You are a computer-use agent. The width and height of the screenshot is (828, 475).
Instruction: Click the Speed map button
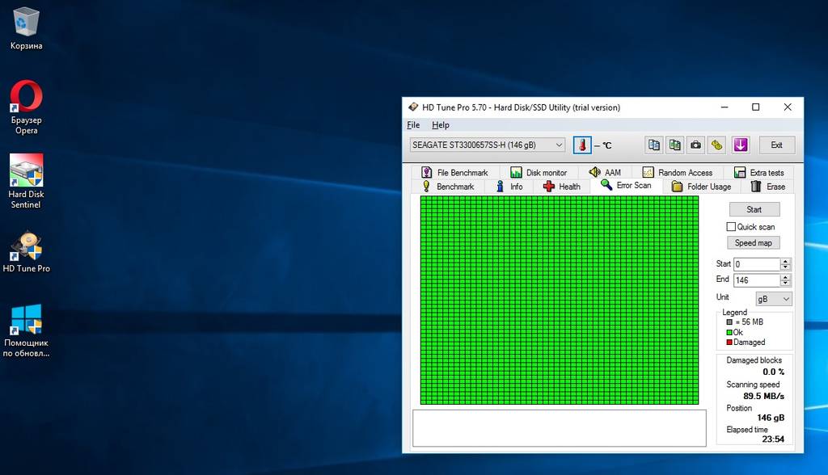(x=754, y=243)
